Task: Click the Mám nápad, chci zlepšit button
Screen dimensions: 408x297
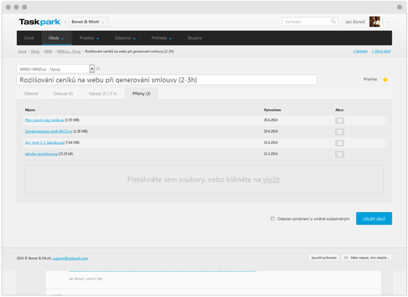Action: 367,257
